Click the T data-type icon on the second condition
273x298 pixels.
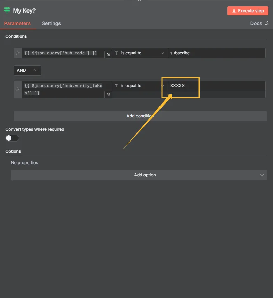coord(117,86)
